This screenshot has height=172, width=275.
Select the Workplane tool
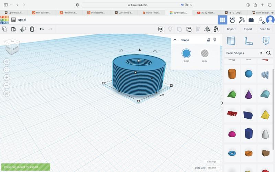coord(231,41)
